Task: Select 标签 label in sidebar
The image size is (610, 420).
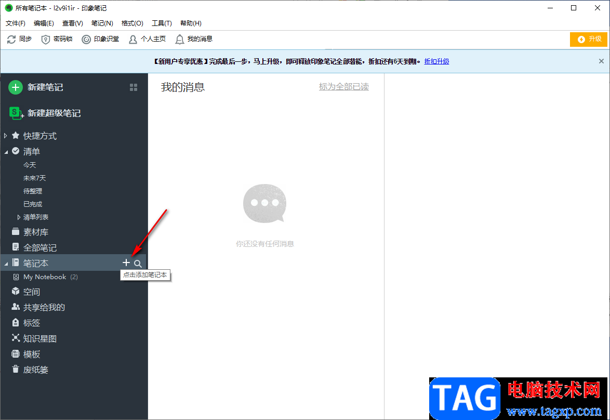Action: tap(32, 323)
